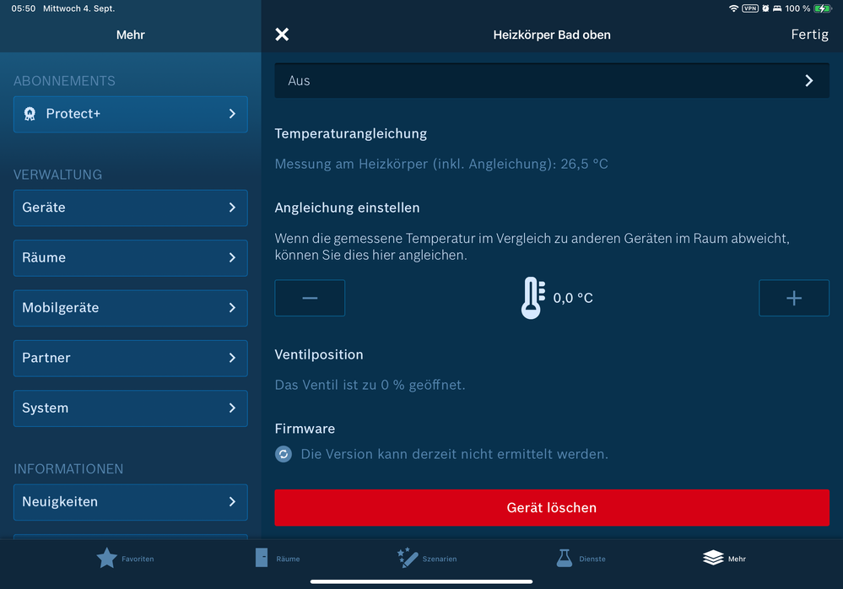Close the Heizkörper Bad oben panel
Viewport: 843px width, 589px height.
pyautogui.click(x=282, y=35)
